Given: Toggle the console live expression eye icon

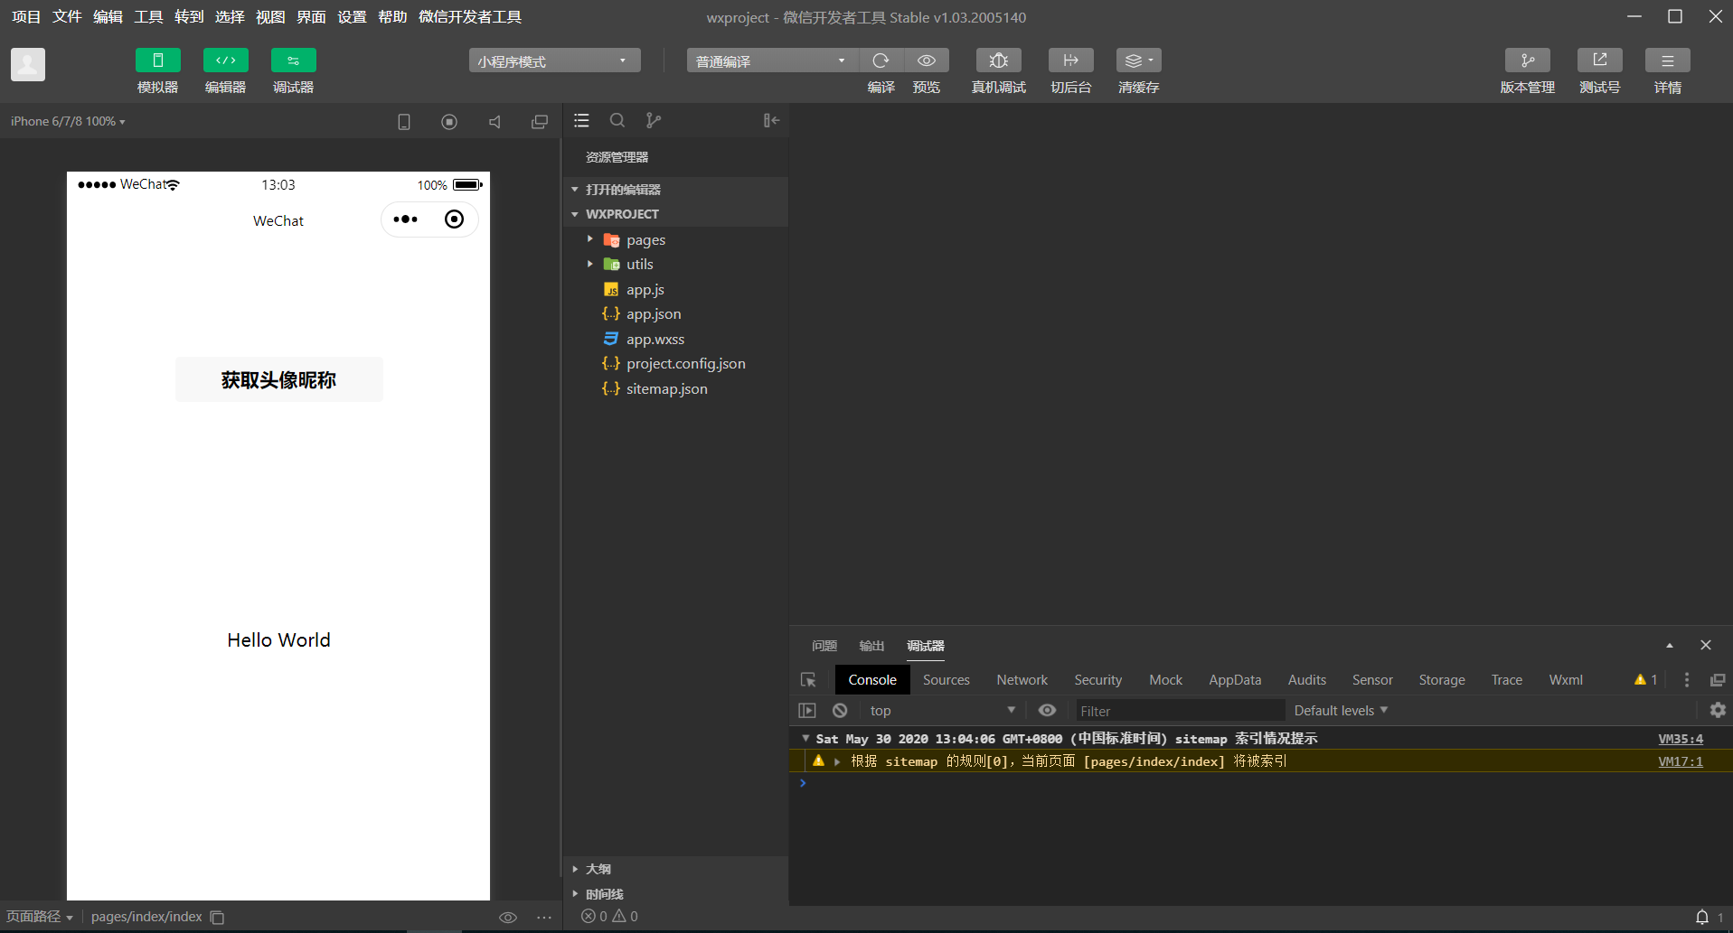Looking at the screenshot, I should coord(1047,711).
